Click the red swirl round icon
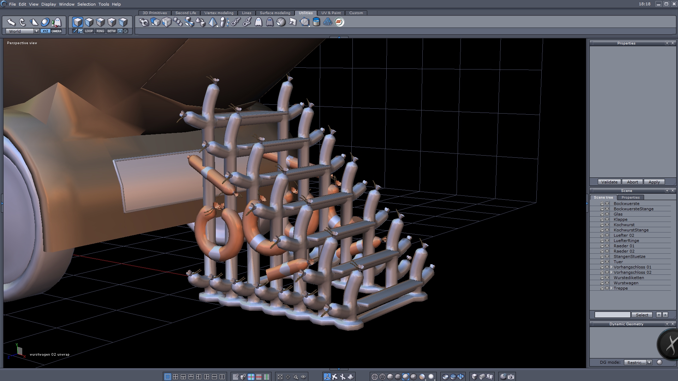The image size is (678, 381). (339, 22)
